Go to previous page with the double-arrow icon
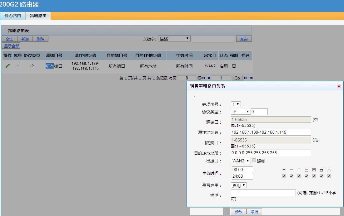344x216 pixels. (x=209, y=78)
